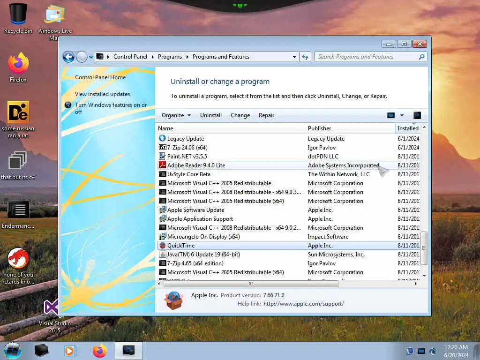Open the 'that but its c#' desktop icon
480x360 pixels.
18,165
